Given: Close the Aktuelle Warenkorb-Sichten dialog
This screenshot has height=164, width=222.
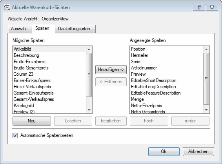Looking at the screenshot, I should (x=212, y=7).
